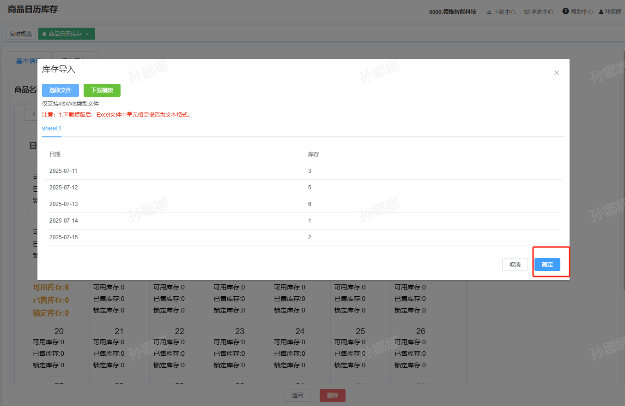Click the 商品日历库存 page title

[x=33, y=10]
